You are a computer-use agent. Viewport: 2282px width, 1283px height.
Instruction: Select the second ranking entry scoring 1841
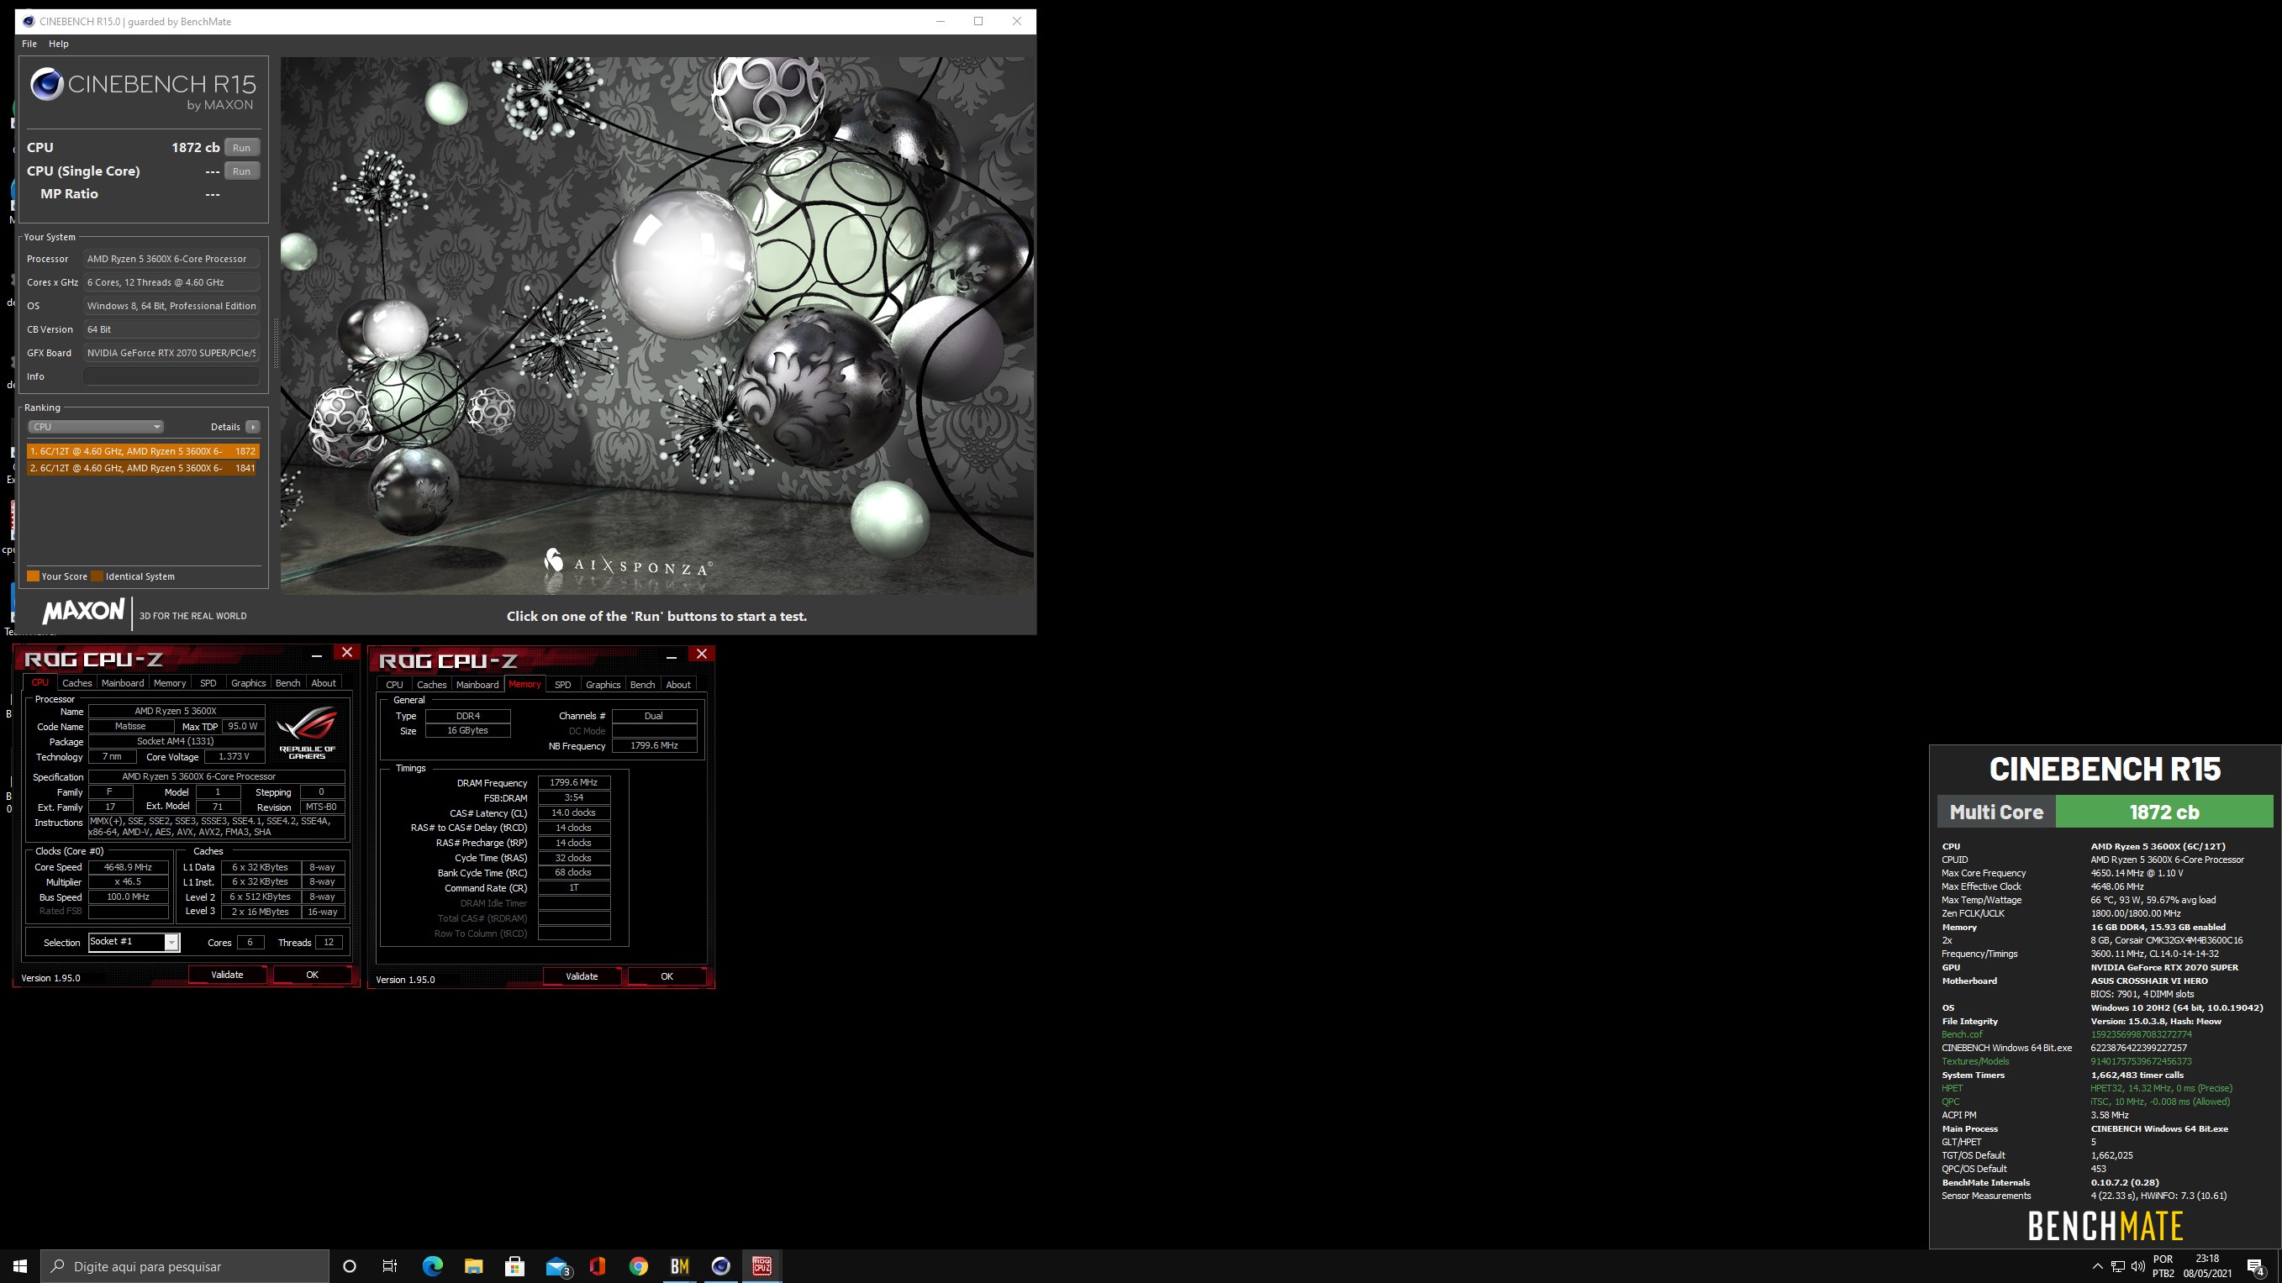143,467
